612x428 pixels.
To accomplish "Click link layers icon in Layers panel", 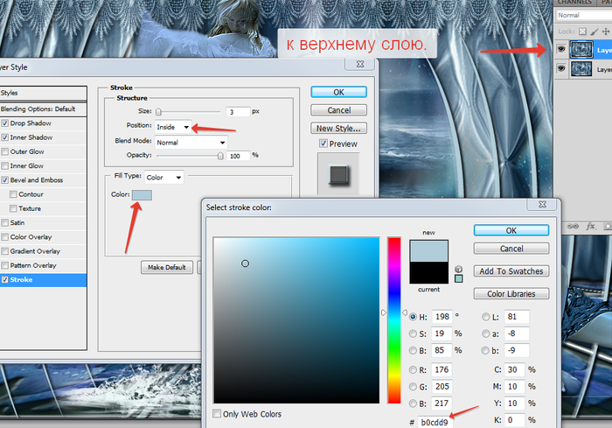I will coord(573,226).
